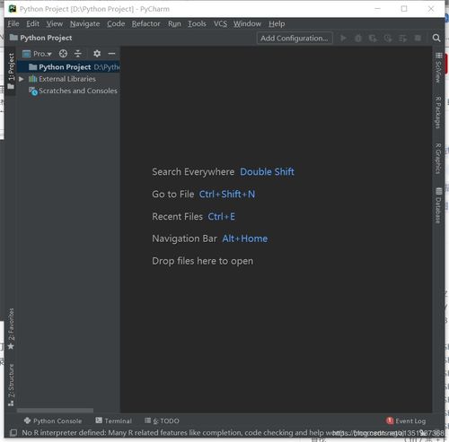Click the Add Configuration button
The image size is (449, 442).
(x=295, y=39)
